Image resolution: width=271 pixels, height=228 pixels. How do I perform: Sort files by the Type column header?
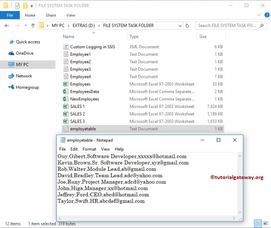pyautogui.click(x=134, y=37)
